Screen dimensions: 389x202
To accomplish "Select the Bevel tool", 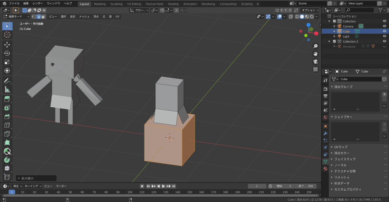I will [x=7, y=117].
